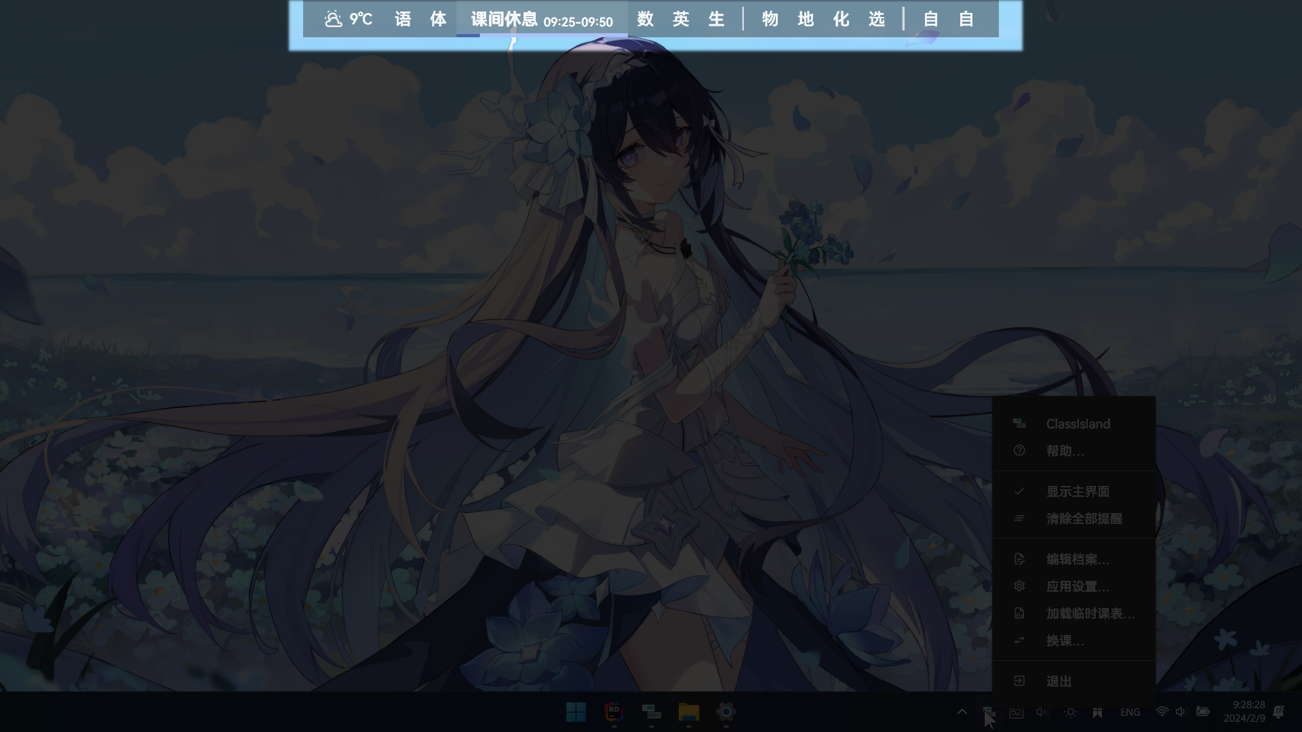The height and width of the screenshot is (732, 1302).
Task: Click the 数 class item in schedule bar
Action: (645, 19)
